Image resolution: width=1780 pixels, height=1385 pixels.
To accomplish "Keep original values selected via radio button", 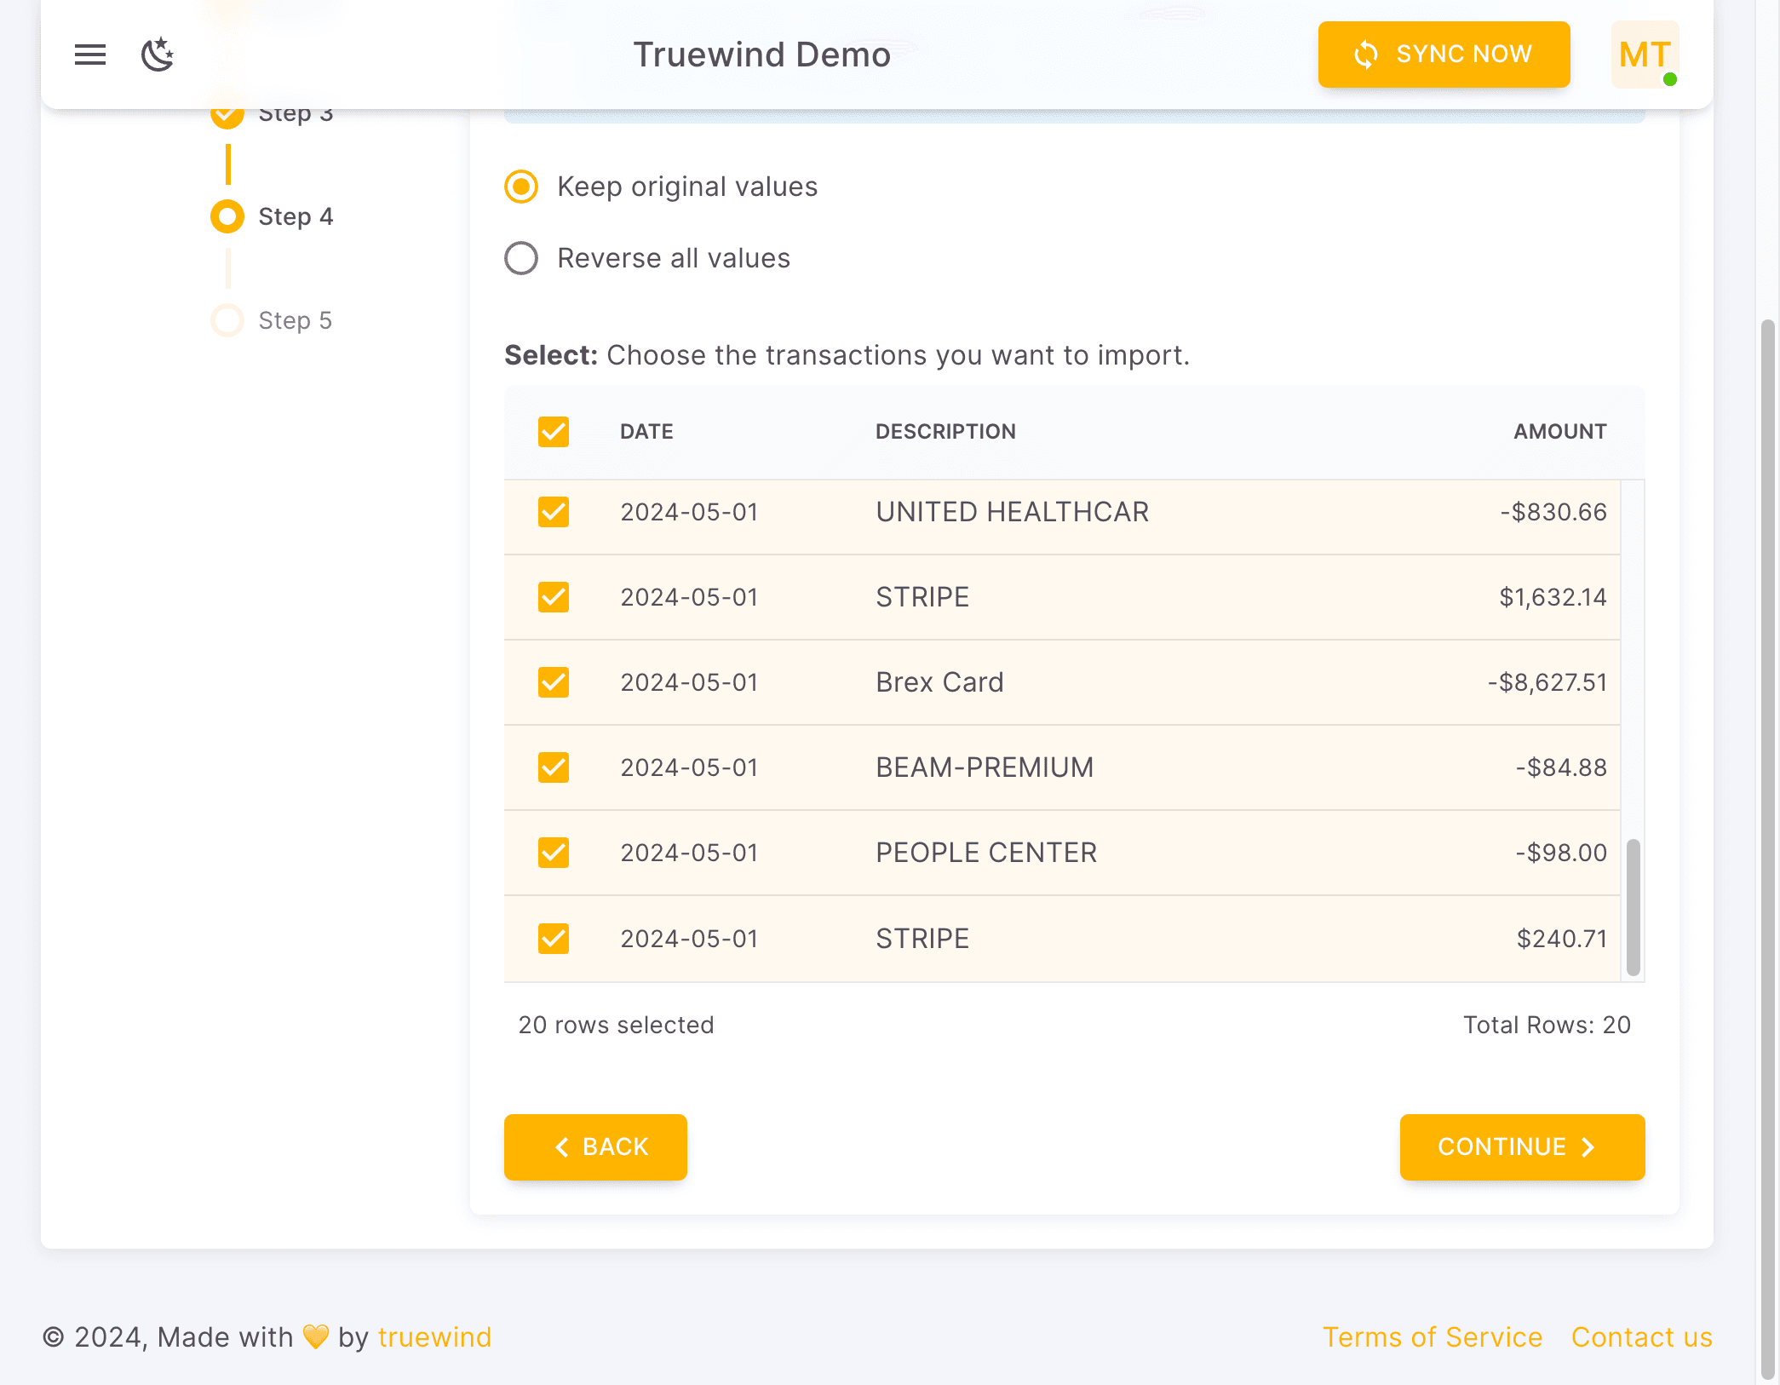I will 520,186.
